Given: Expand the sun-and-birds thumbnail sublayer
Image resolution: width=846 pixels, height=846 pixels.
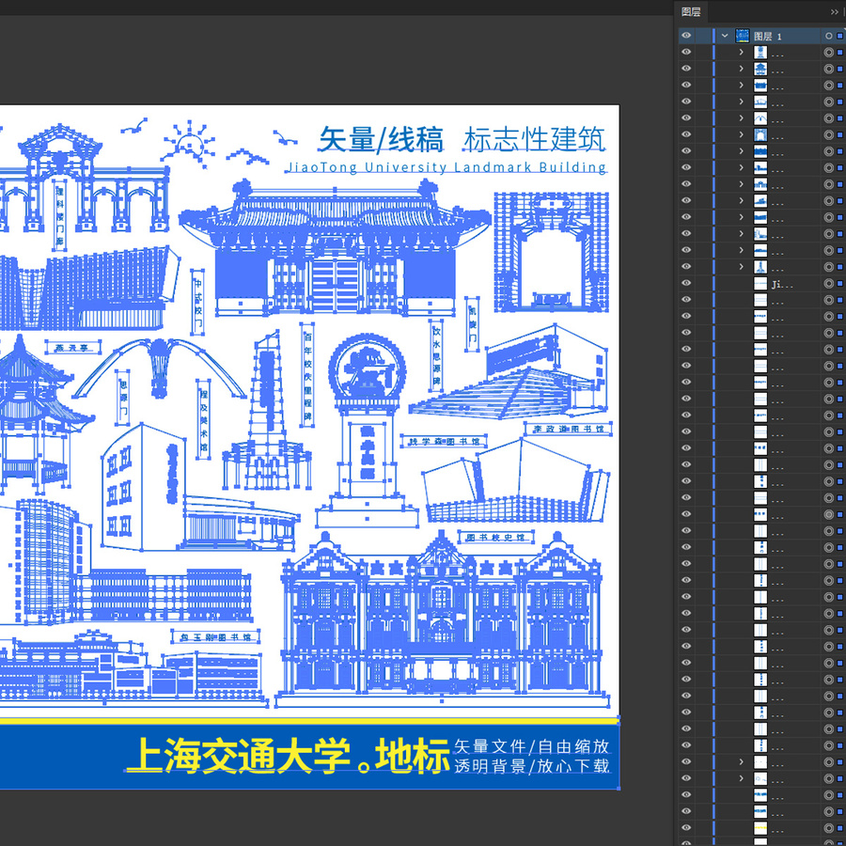Looking at the screenshot, I should [742, 778].
